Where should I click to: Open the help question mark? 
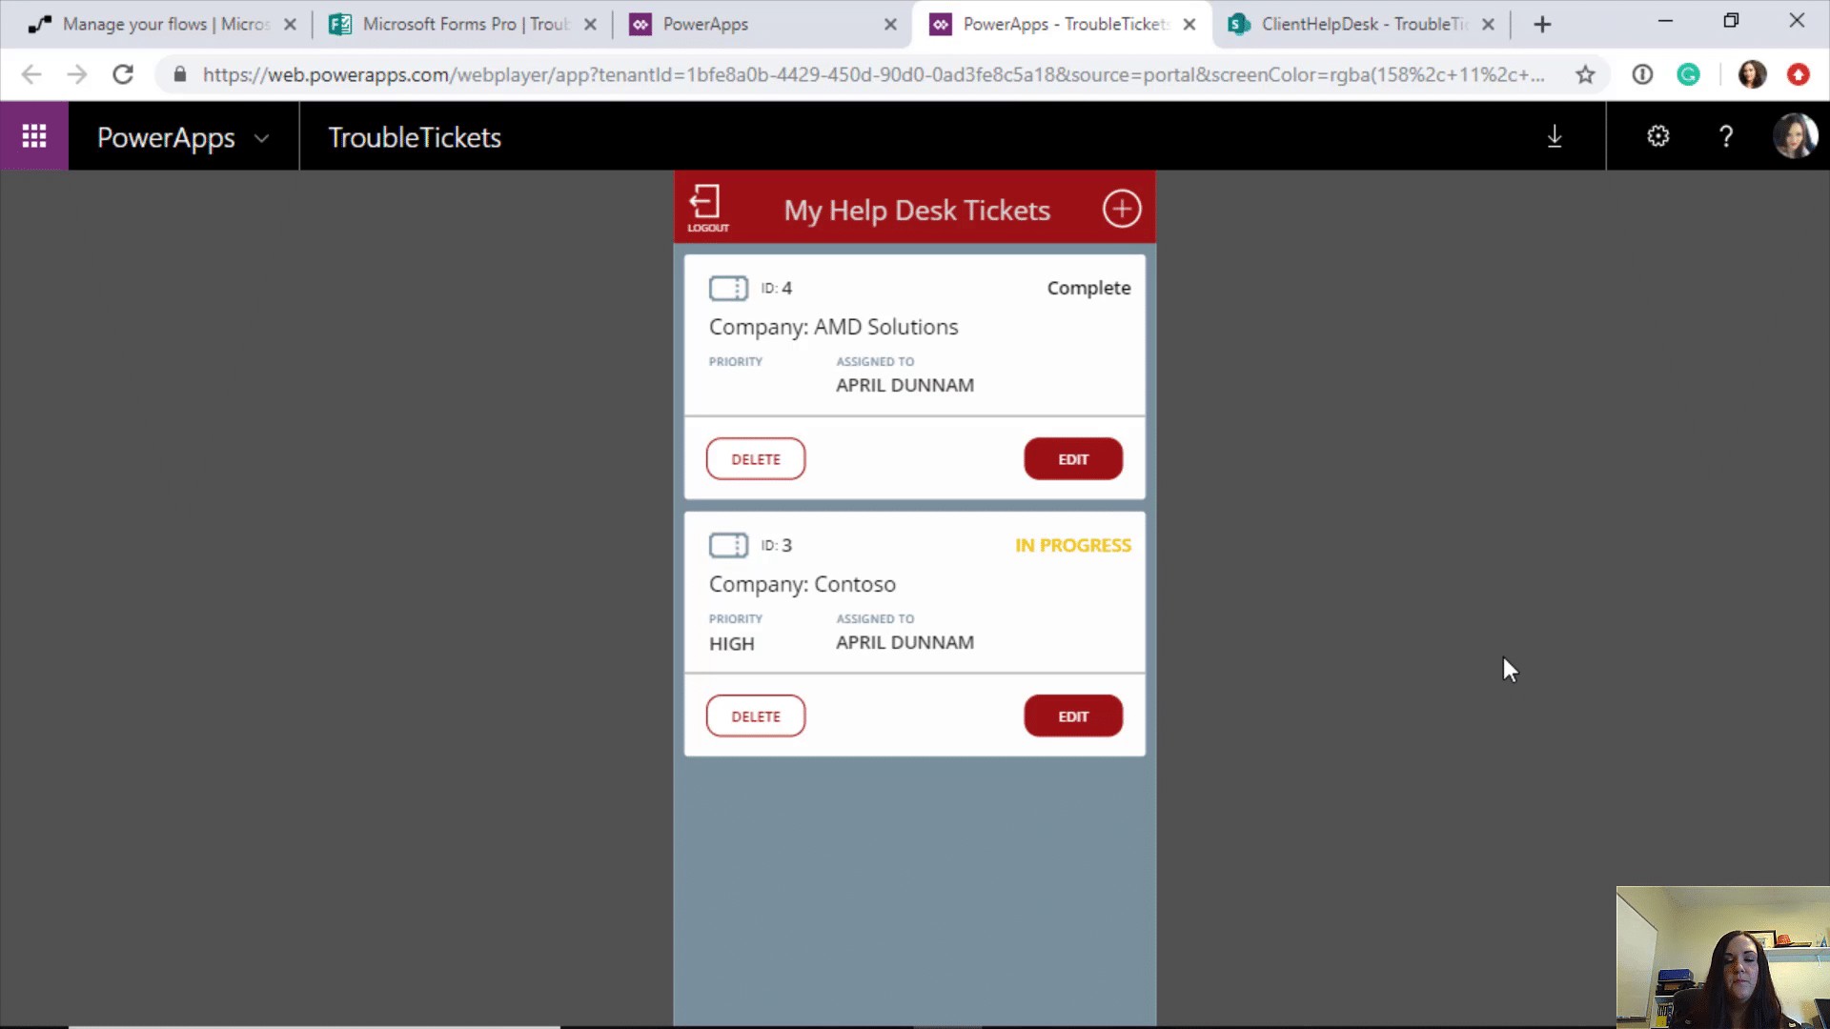[x=1726, y=137]
